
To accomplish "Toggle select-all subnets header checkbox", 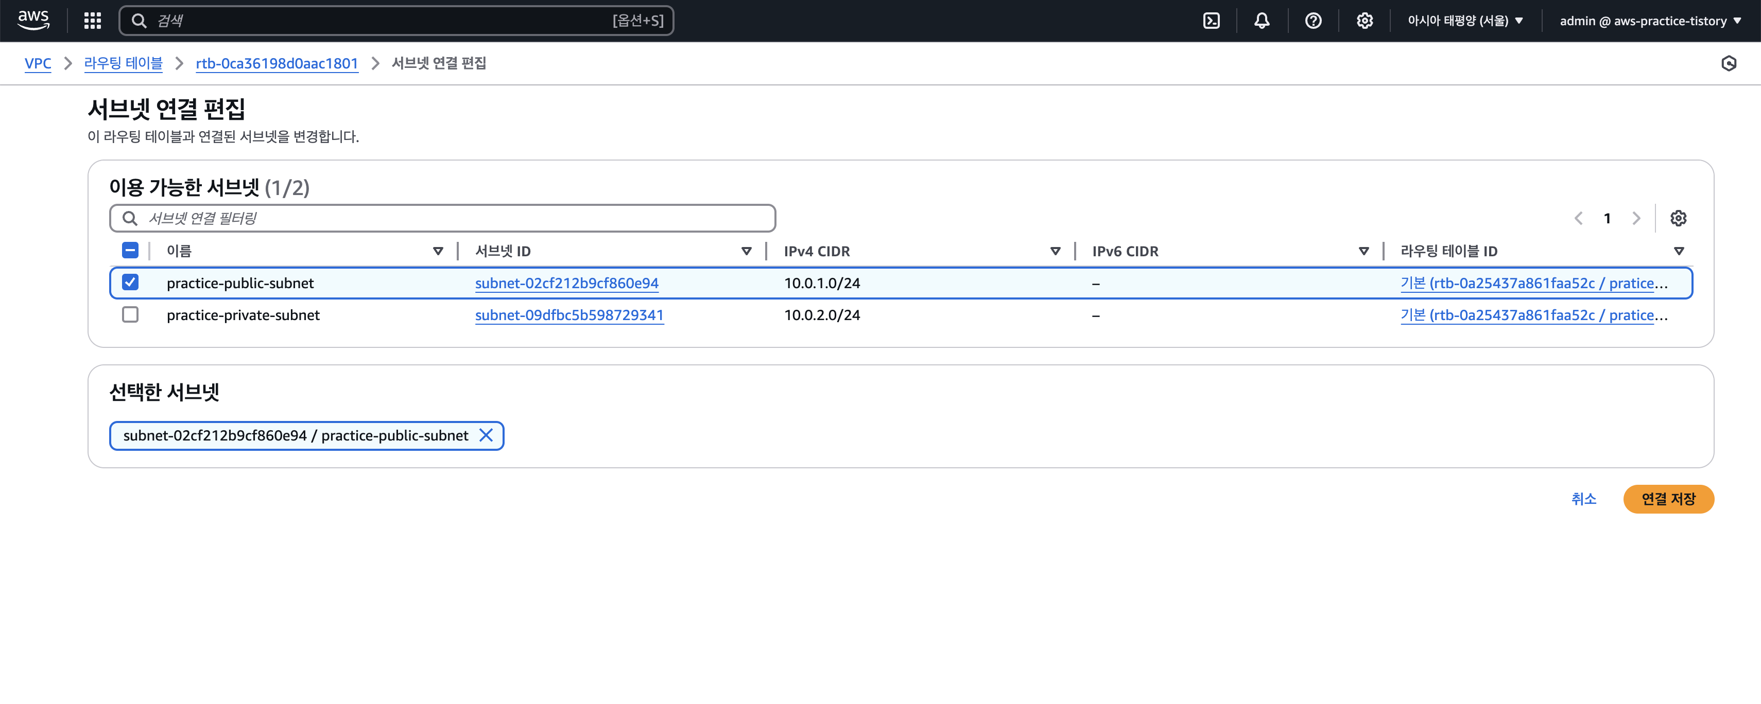I will [130, 250].
